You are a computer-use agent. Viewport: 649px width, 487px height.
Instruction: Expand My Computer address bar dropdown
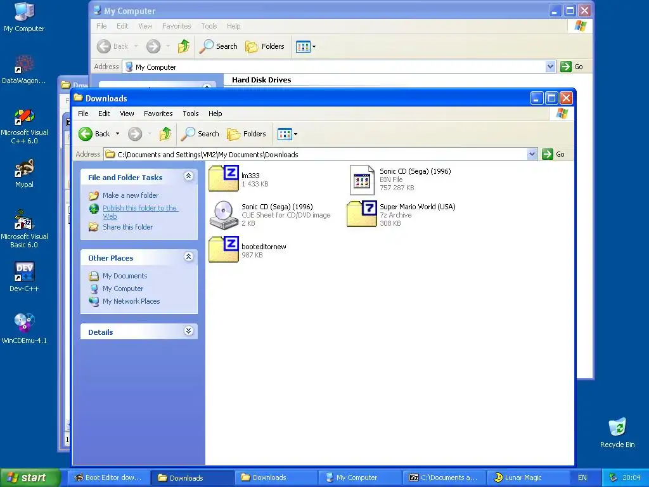pyautogui.click(x=550, y=67)
